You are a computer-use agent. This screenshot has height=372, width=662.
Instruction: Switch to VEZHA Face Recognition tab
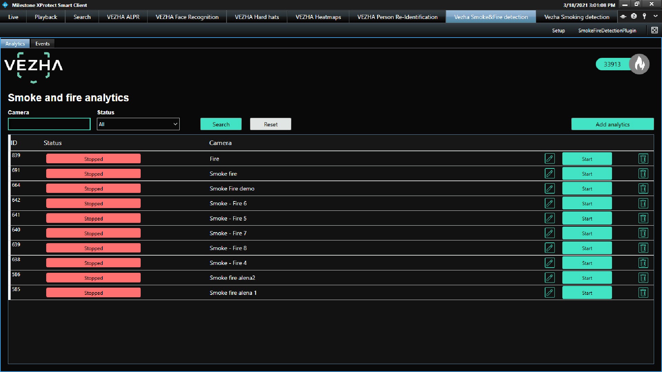click(187, 17)
